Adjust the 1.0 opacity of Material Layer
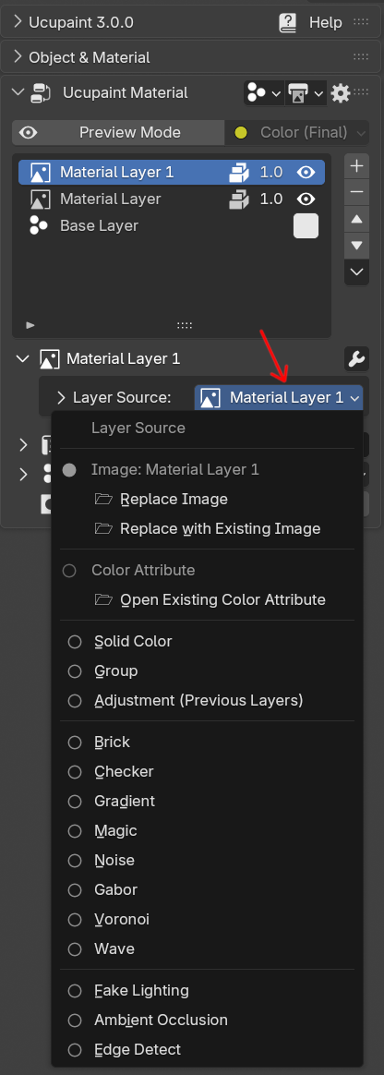Image resolution: width=384 pixels, height=1075 pixels. (x=271, y=199)
